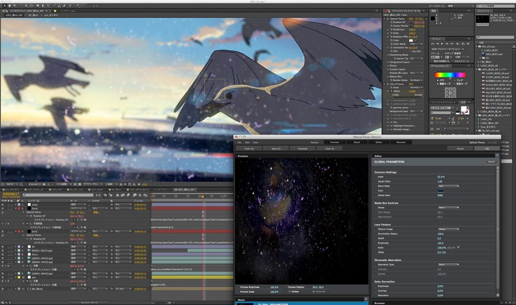Open Render Mode On Black dropdown
The height and width of the screenshot is (305, 516).
pos(416,81)
